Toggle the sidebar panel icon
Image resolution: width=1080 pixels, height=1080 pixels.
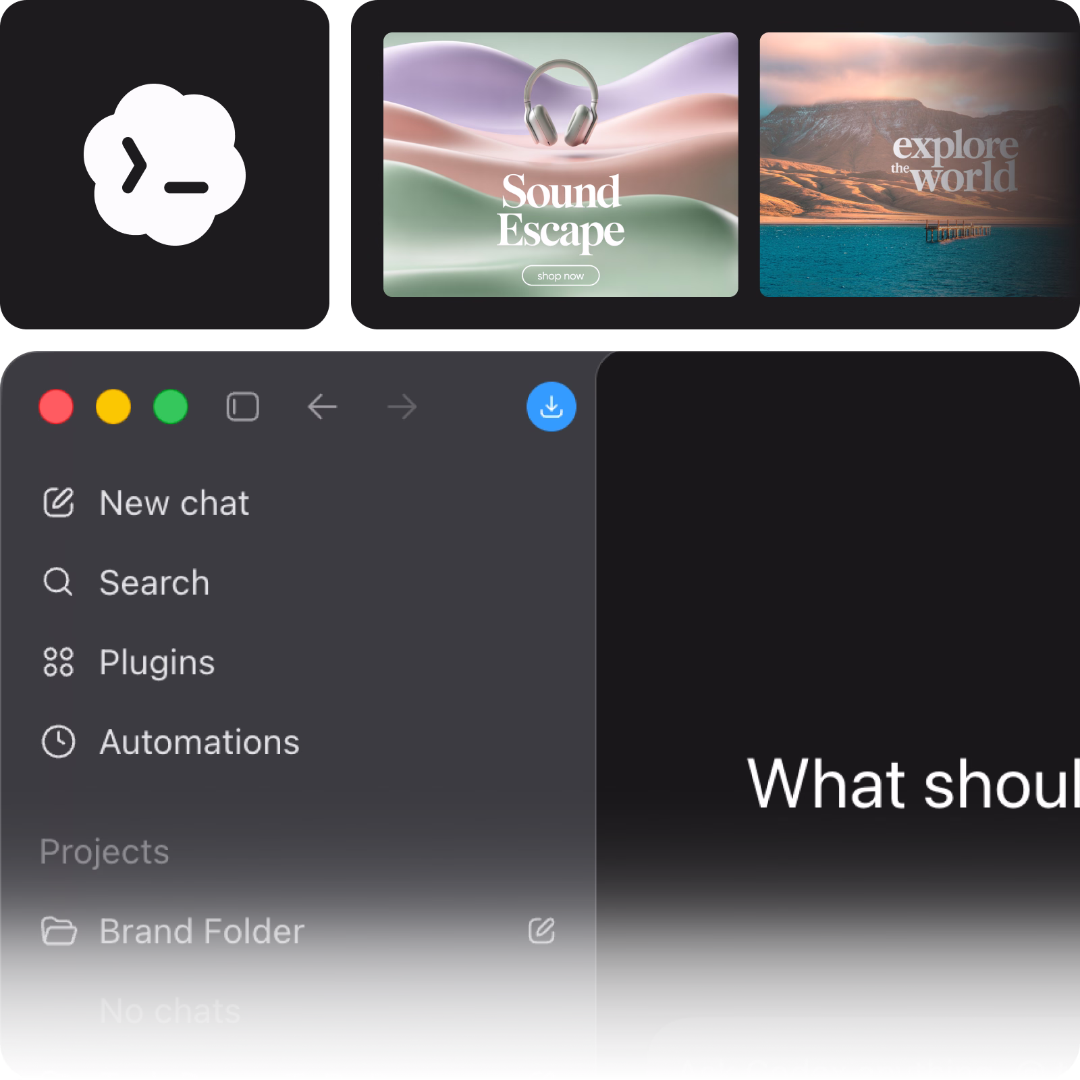242,407
